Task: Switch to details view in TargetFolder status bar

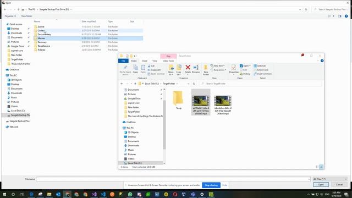Action: click(317, 167)
